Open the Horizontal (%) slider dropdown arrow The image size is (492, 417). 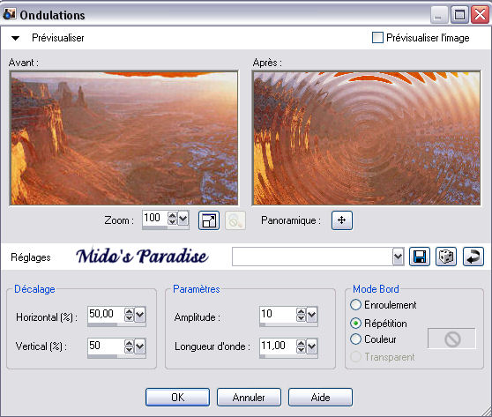point(139,315)
